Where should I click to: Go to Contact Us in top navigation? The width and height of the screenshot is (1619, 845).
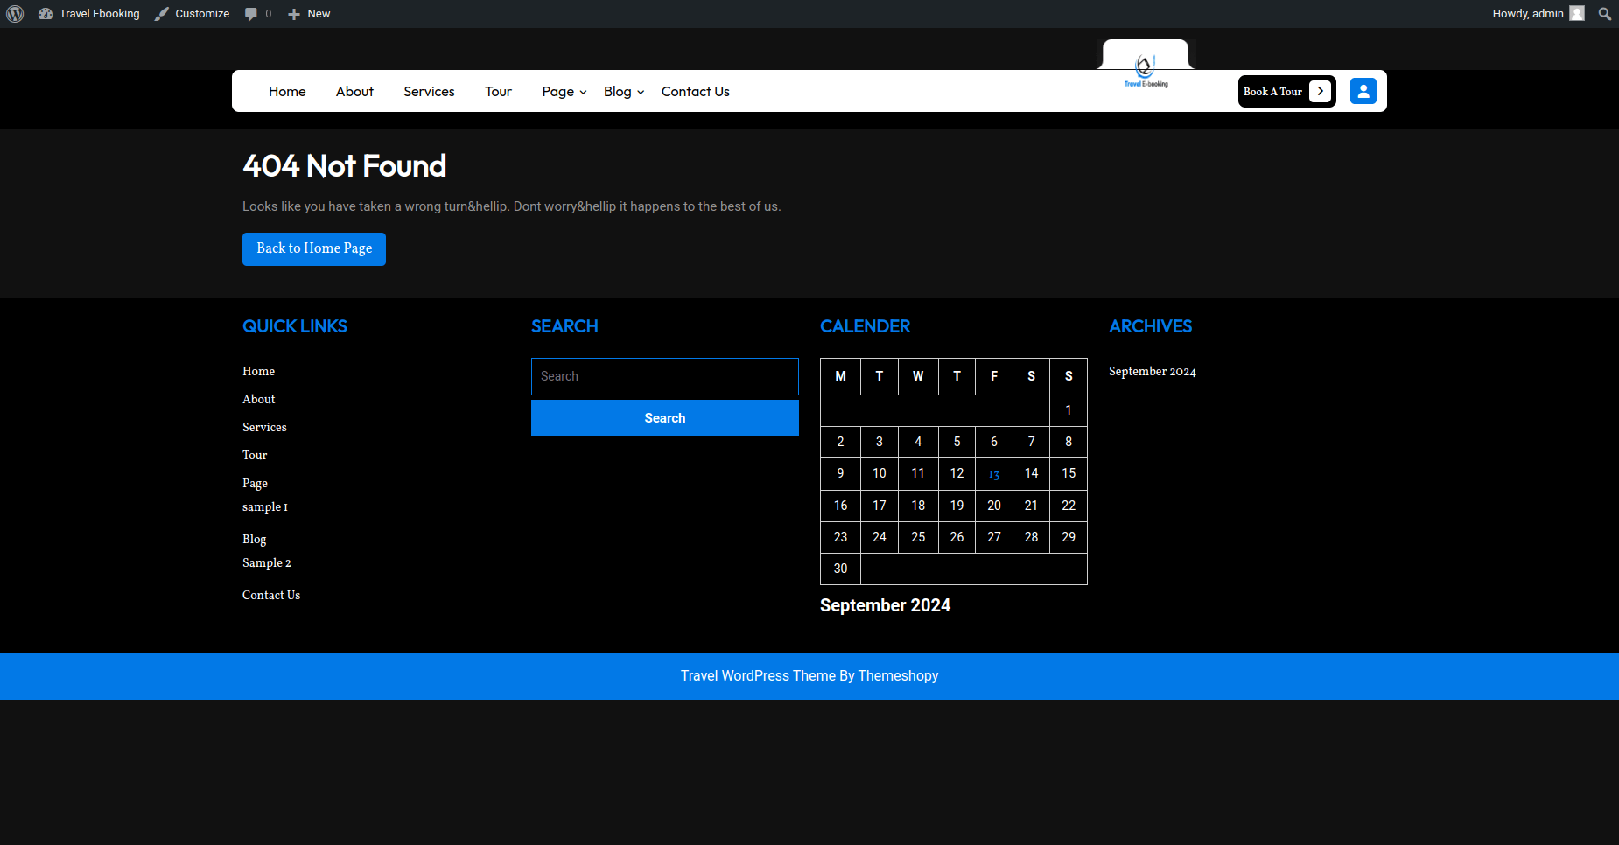tap(695, 92)
